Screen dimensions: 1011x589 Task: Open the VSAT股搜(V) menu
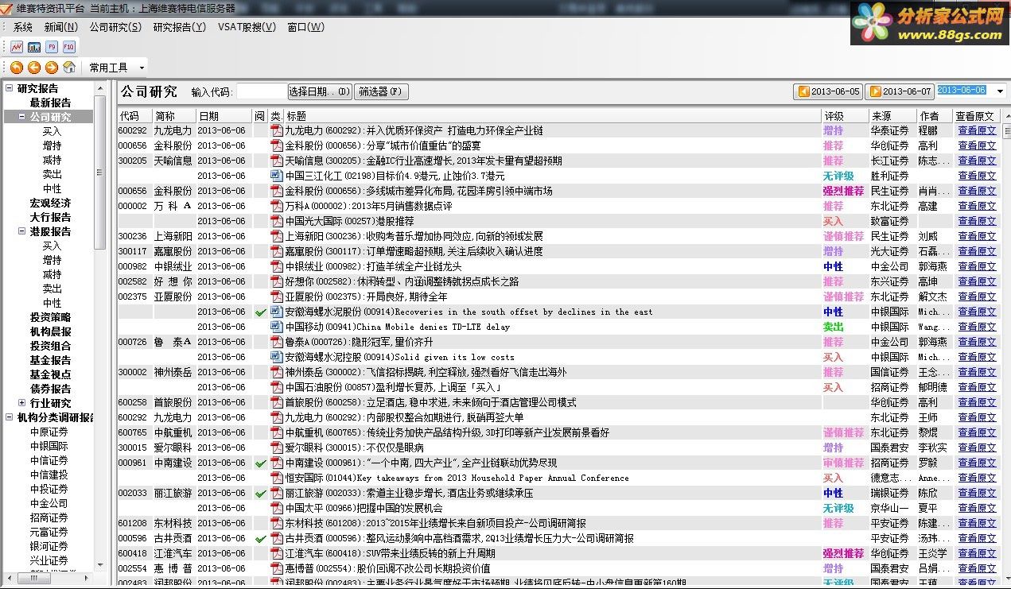pos(247,27)
